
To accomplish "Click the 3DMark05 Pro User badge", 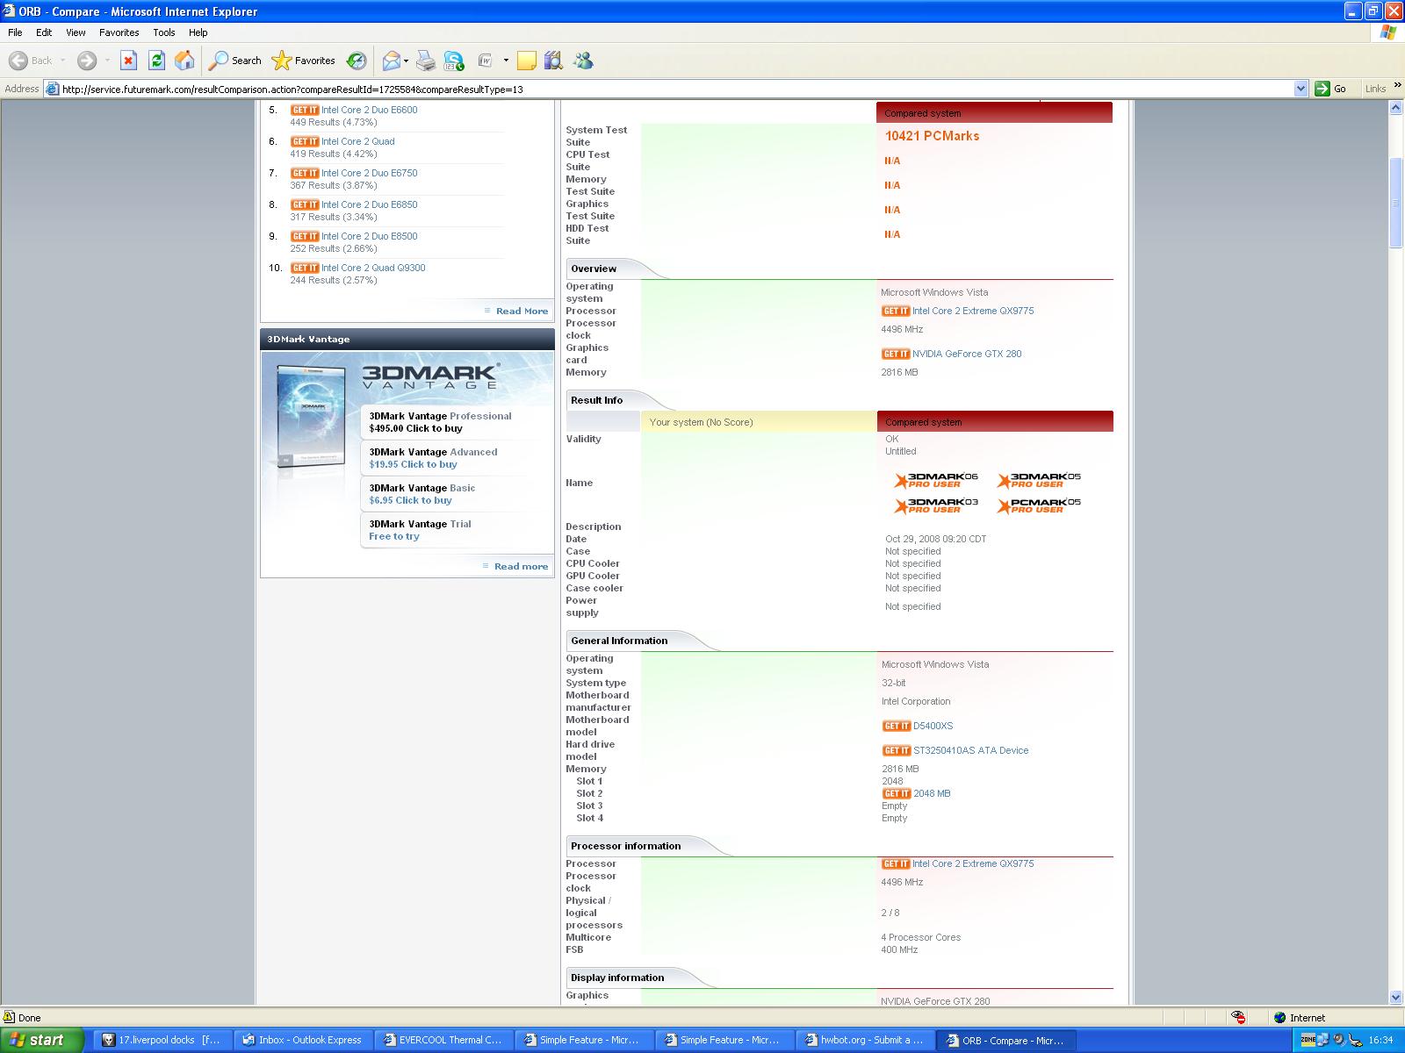I will 1039,480.
